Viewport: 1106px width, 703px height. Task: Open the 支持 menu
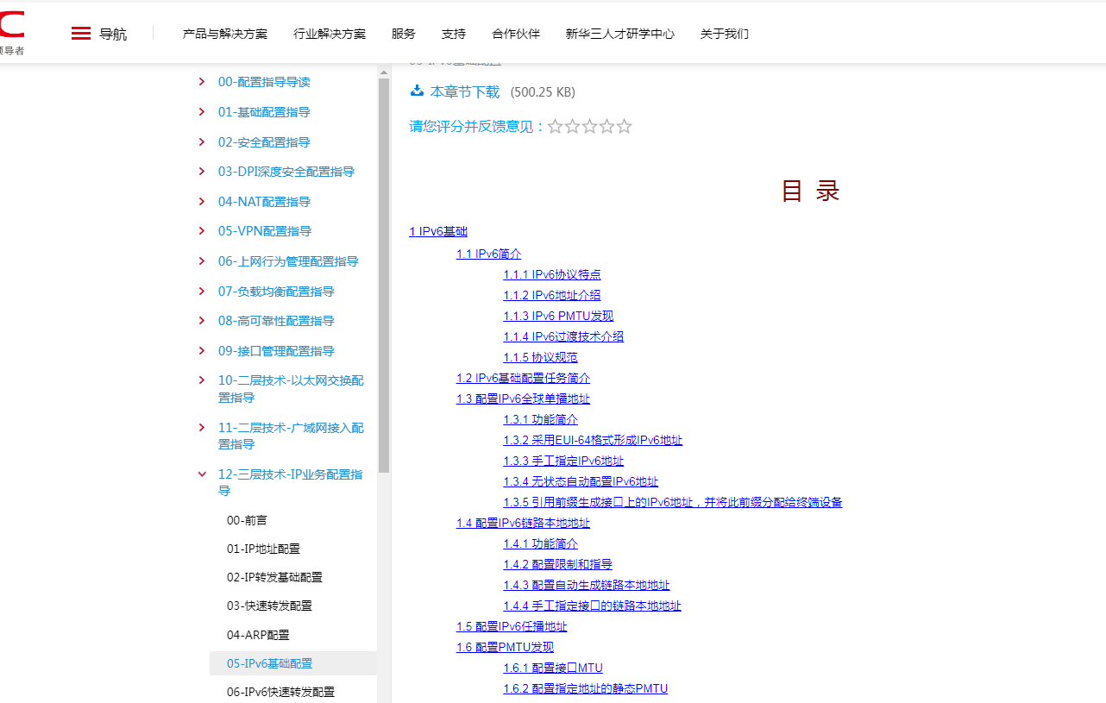pos(454,34)
